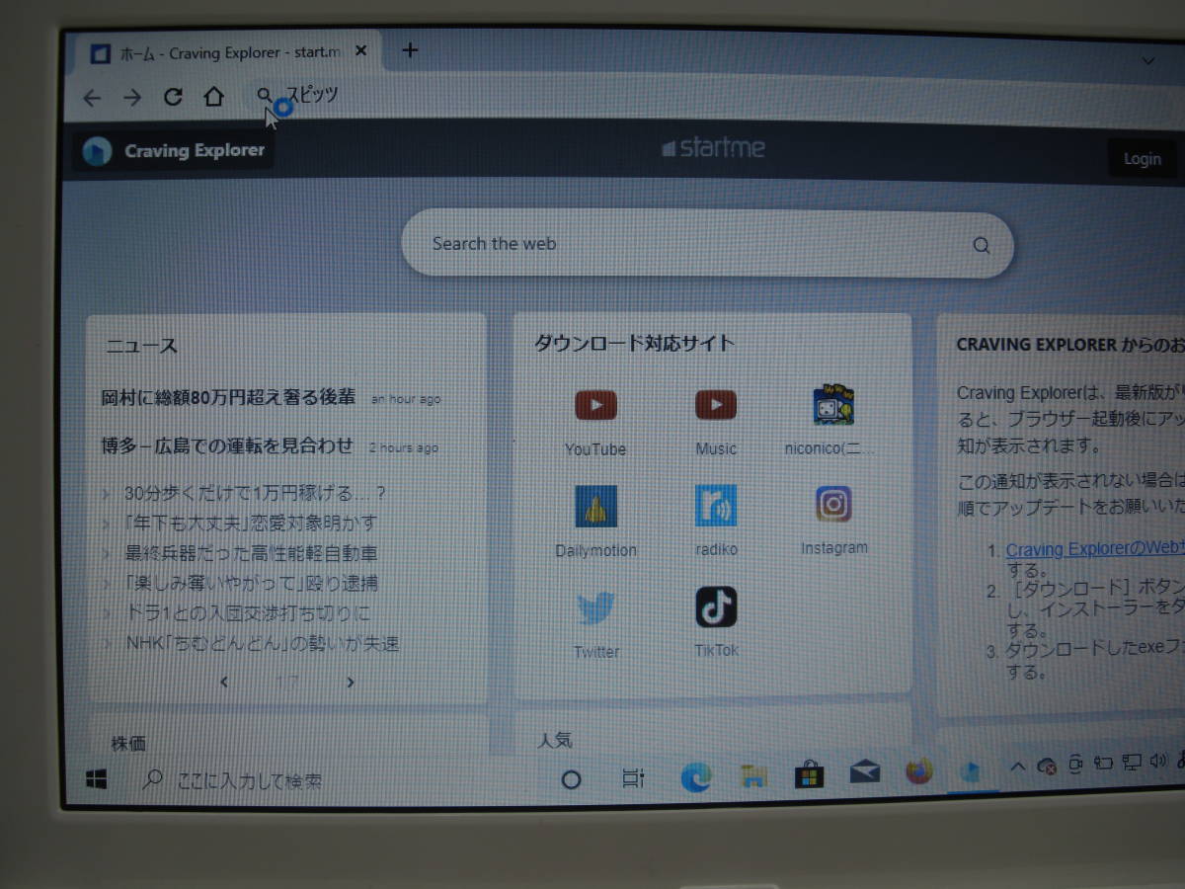Viewport: 1185px width, 889px height.
Task: Reload the current page
Action: 173,97
